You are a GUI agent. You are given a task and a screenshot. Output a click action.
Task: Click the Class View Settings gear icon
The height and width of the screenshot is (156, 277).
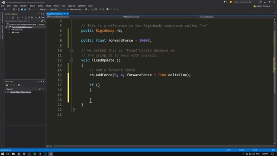point(19,85)
